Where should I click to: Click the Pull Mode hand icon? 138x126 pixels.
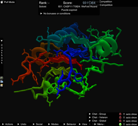(x=2, y=2)
